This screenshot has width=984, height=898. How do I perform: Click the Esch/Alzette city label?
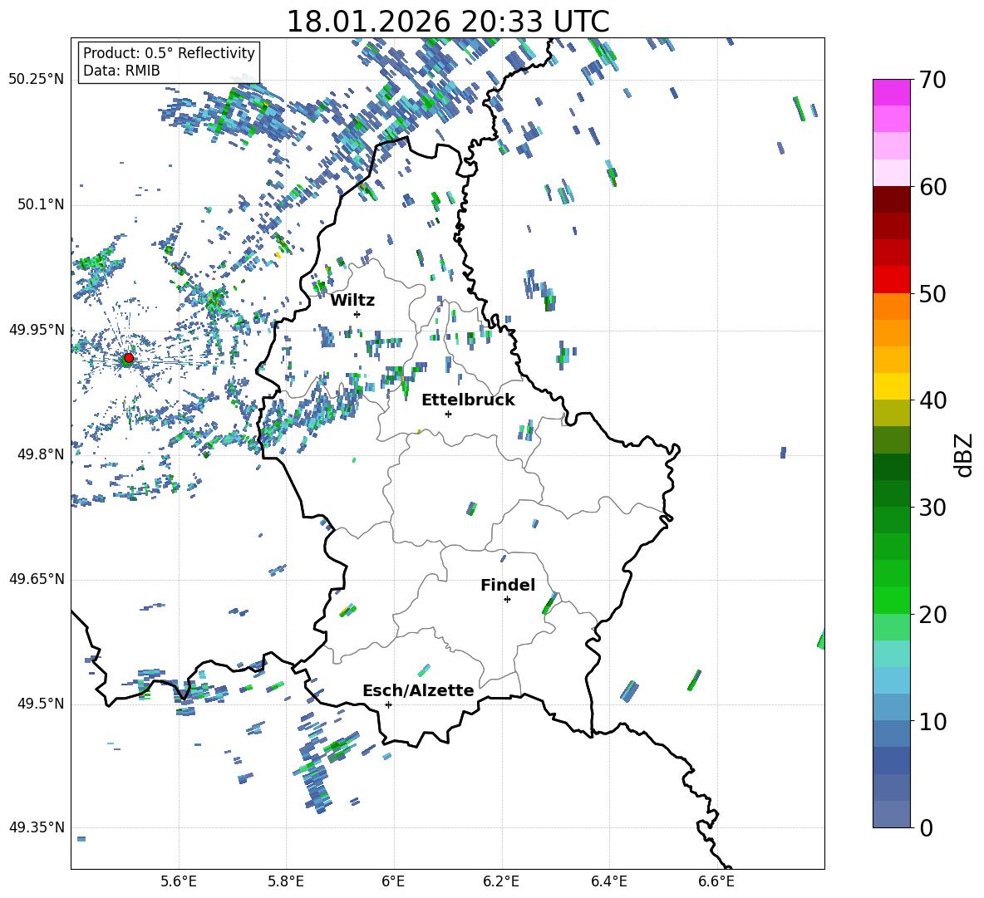click(419, 690)
